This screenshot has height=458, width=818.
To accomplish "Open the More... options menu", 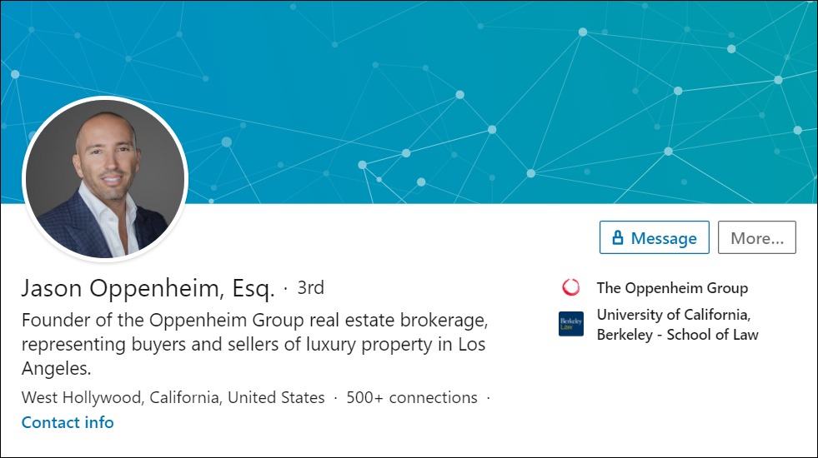I will tap(756, 238).
